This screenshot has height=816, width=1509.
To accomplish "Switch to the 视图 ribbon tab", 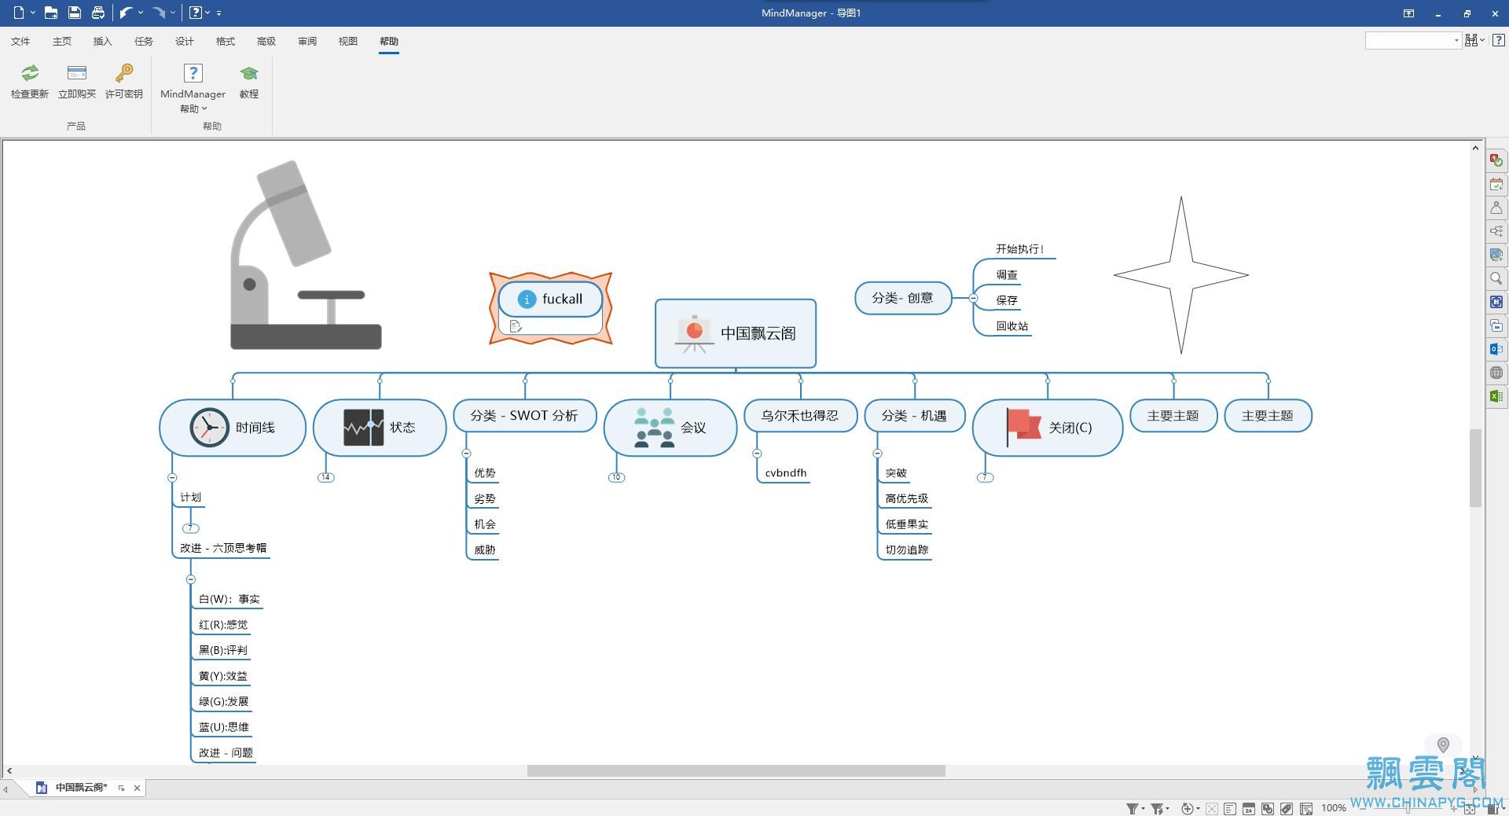I will point(347,41).
